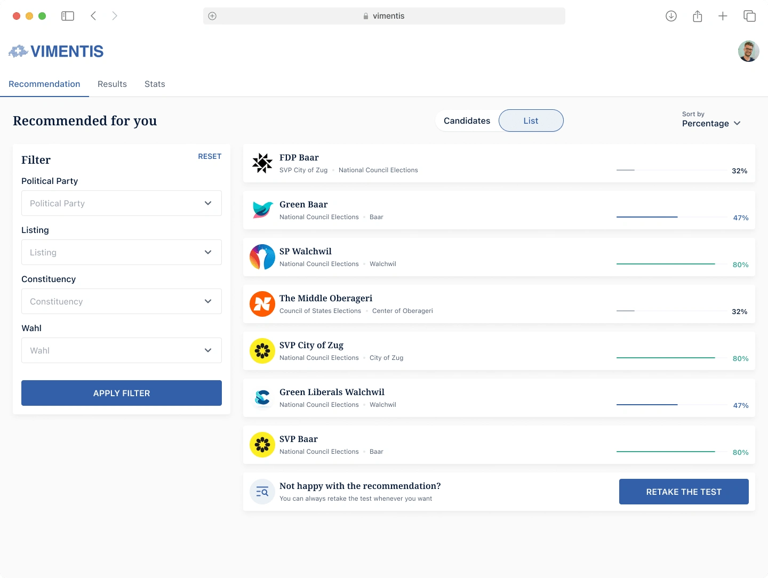Click SP Walchwil 80% progress bar
768x578 pixels.
672,264
